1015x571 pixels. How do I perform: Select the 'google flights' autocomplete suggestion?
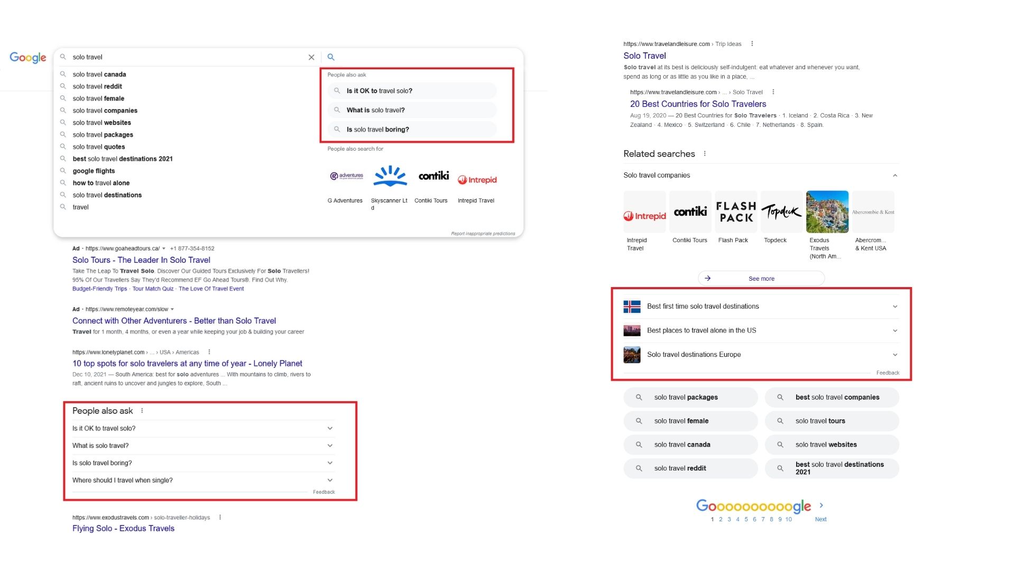[x=94, y=171]
